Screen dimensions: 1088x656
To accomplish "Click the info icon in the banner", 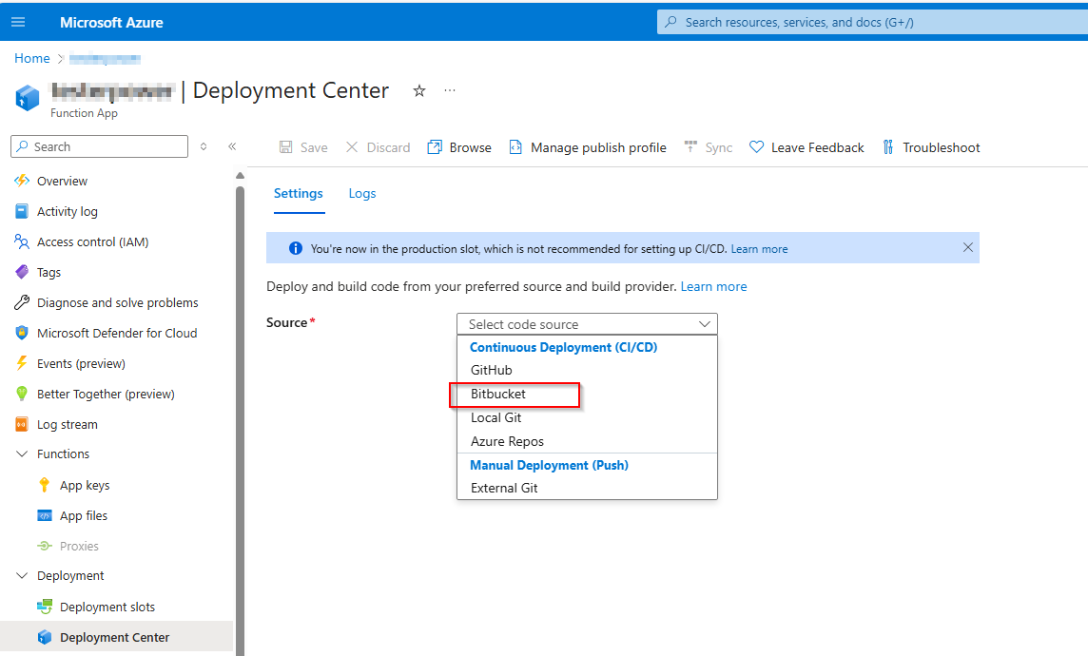I will [x=296, y=248].
